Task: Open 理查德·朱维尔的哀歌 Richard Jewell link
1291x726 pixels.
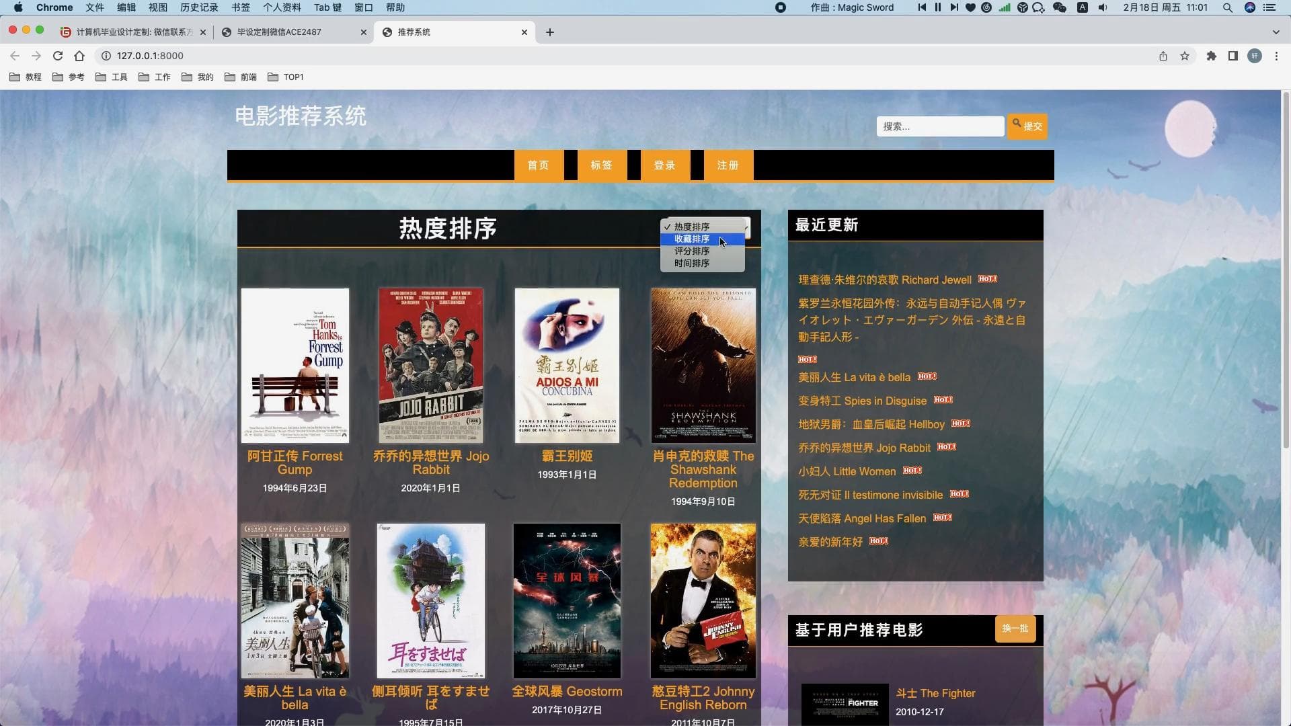Action: [885, 280]
